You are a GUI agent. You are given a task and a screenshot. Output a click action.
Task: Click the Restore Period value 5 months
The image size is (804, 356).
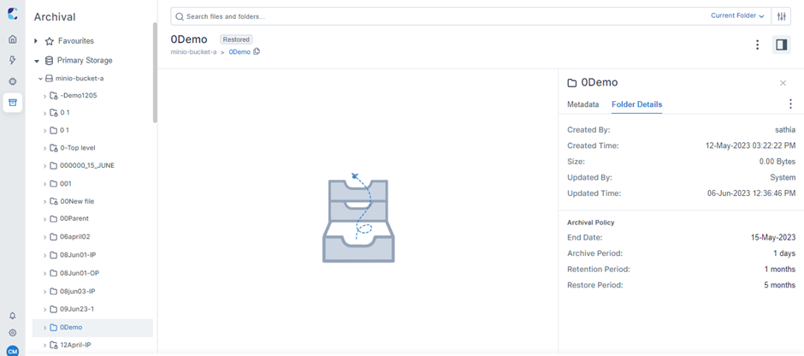pos(779,285)
